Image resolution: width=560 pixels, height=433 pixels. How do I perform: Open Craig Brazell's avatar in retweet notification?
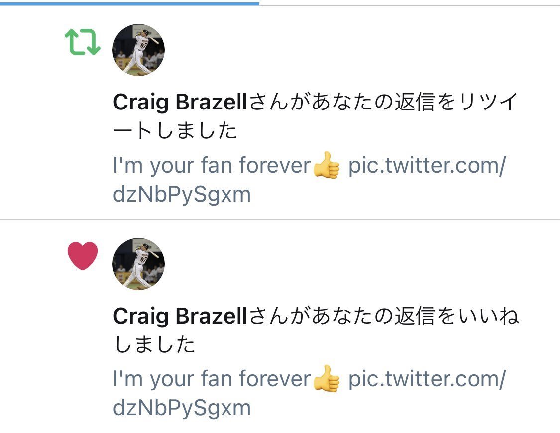point(138,50)
